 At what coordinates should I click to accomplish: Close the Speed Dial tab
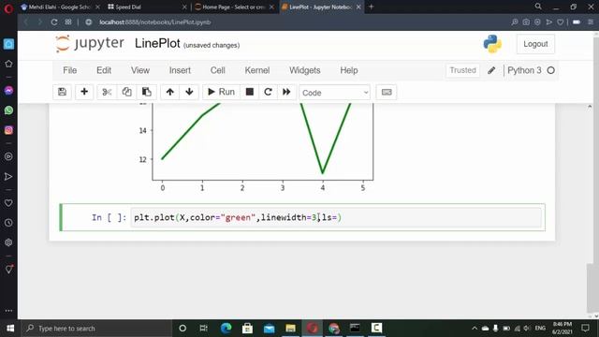(185, 7)
